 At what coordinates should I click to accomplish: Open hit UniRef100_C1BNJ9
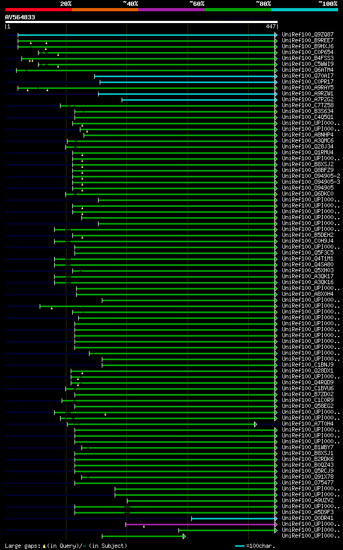308,365
